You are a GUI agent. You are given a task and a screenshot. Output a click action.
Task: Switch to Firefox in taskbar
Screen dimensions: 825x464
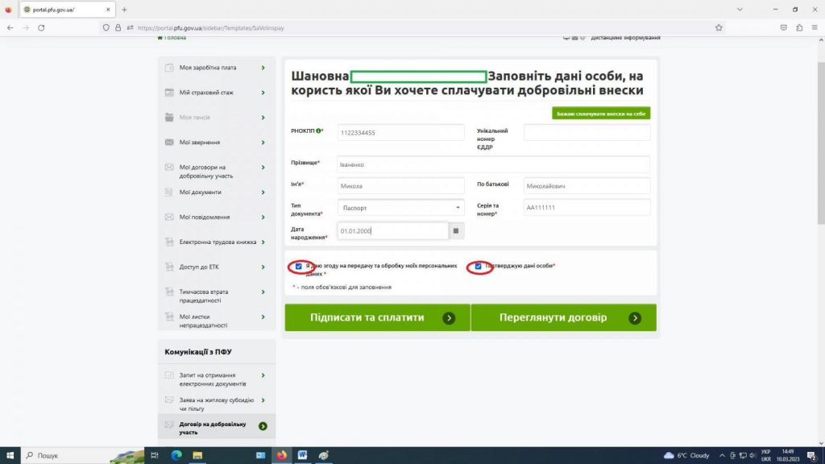pyautogui.click(x=281, y=455)
